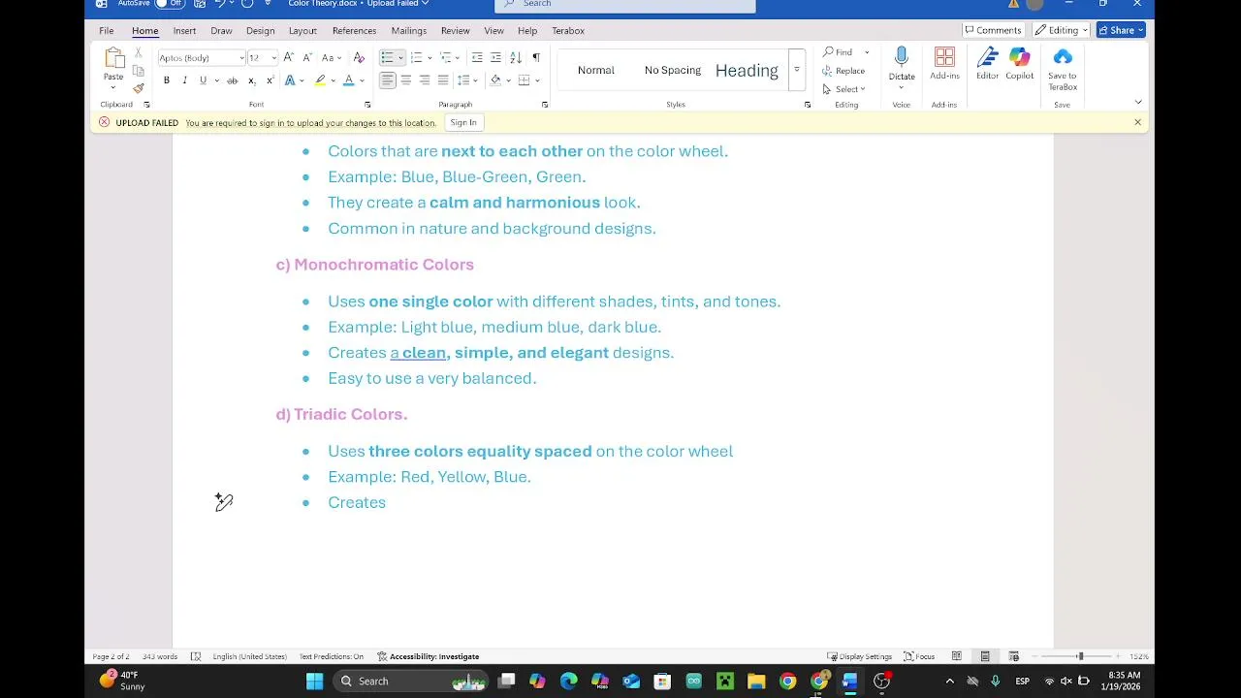
Task: Switch to the Draw tab
Action: (x=221, y=31)
